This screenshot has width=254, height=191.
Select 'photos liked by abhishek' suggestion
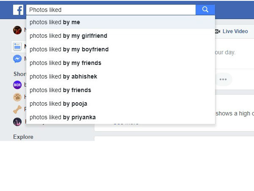click(121, 76)
